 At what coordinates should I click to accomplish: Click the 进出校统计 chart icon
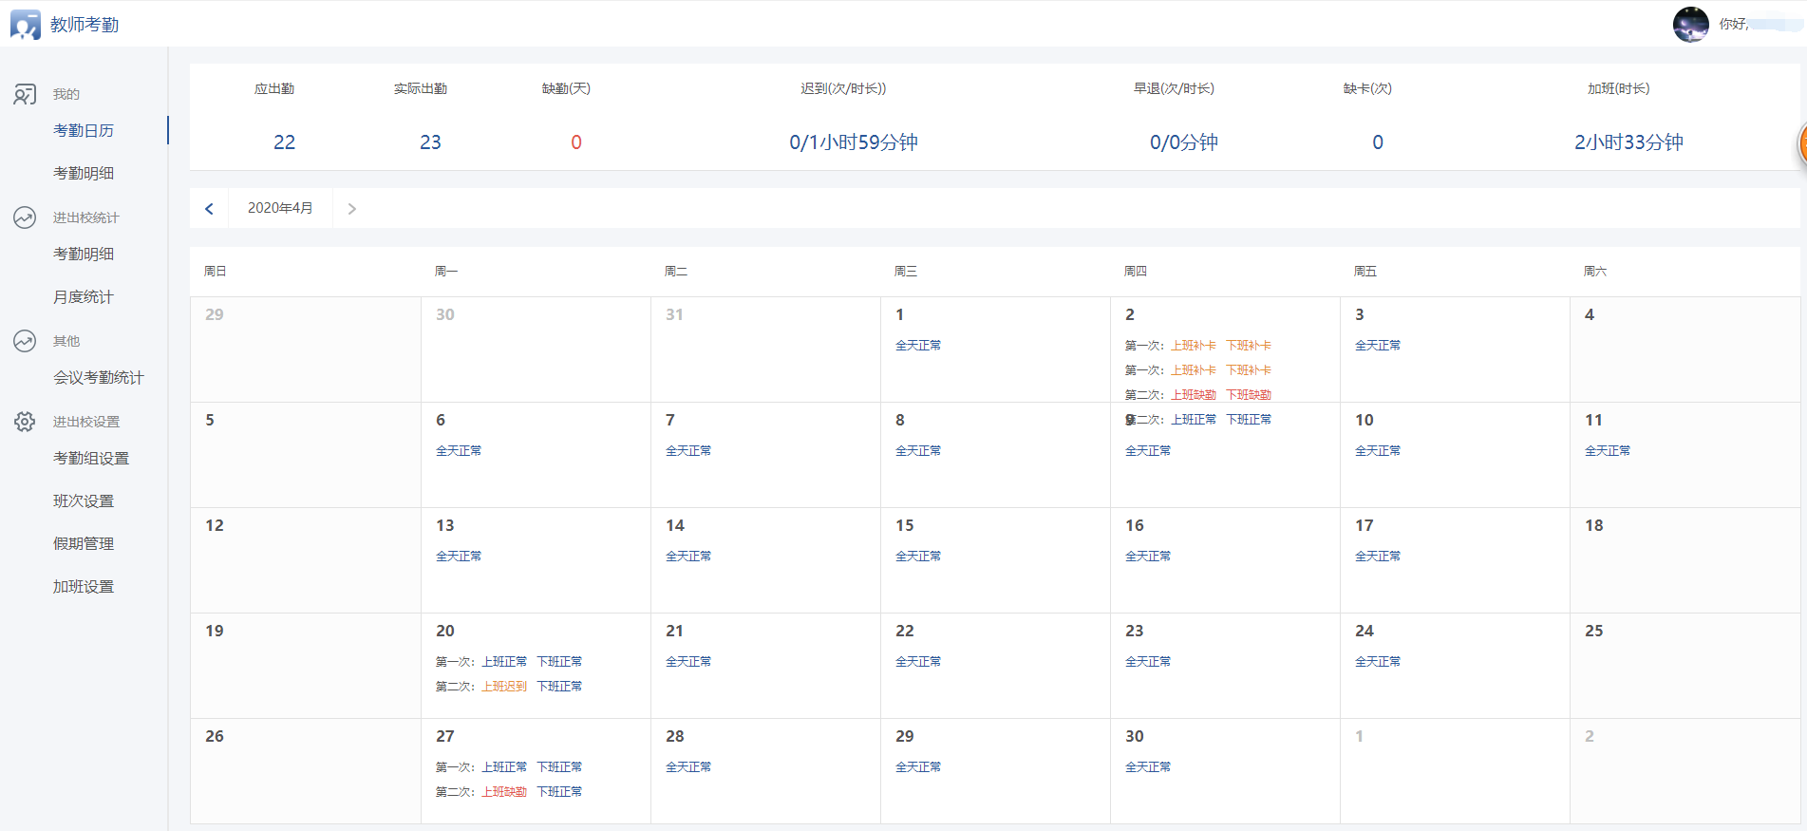point(25,217)
